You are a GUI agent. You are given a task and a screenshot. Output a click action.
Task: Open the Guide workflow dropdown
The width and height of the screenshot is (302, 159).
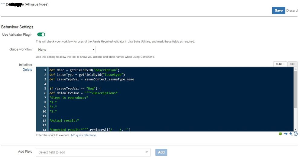coord(66,50)
